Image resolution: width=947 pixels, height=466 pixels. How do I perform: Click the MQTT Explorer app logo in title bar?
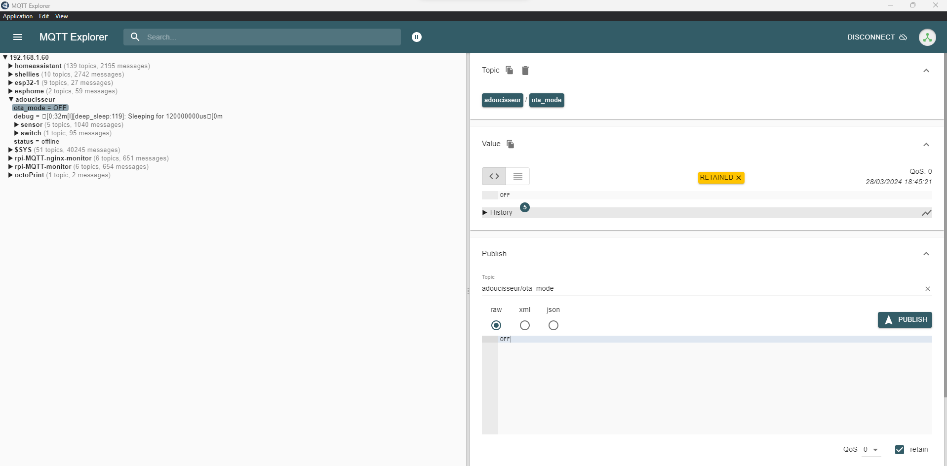(5, 5)
